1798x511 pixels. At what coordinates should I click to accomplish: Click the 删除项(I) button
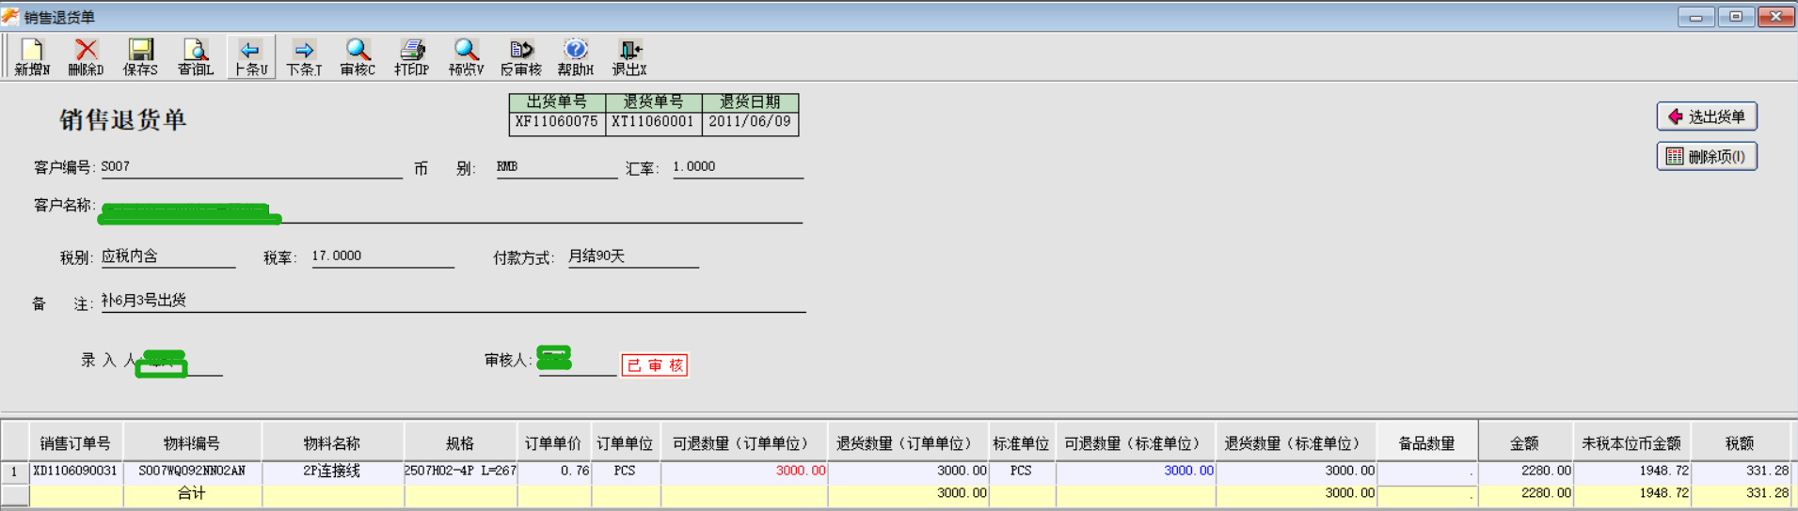coord(1707,156)
